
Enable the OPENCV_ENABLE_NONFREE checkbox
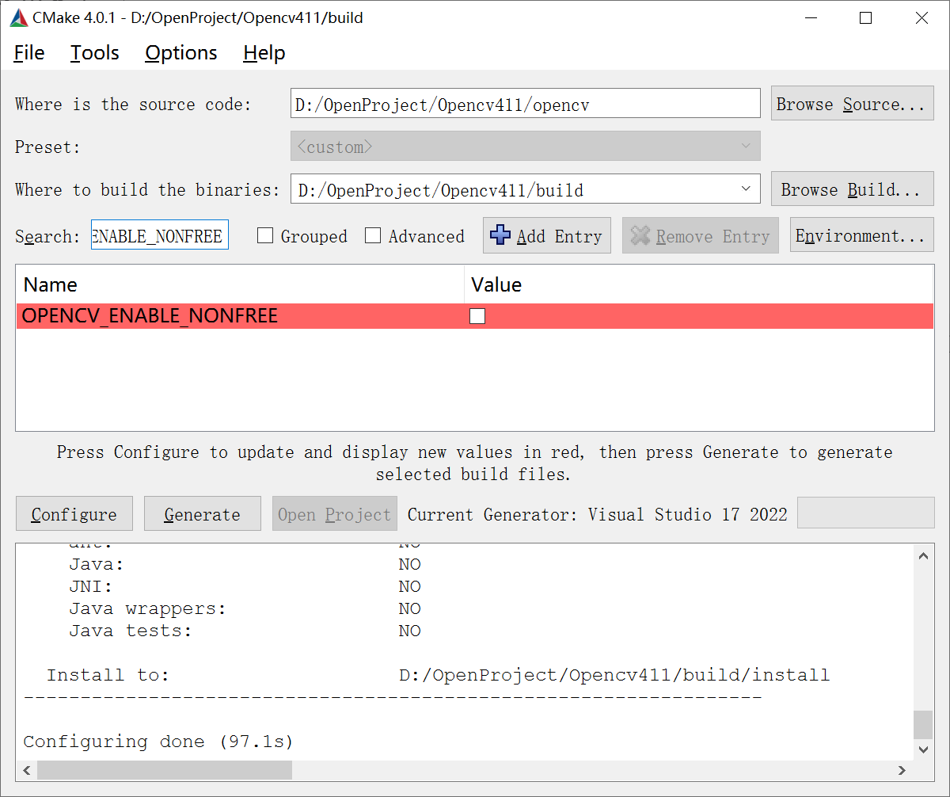[477, 315]
